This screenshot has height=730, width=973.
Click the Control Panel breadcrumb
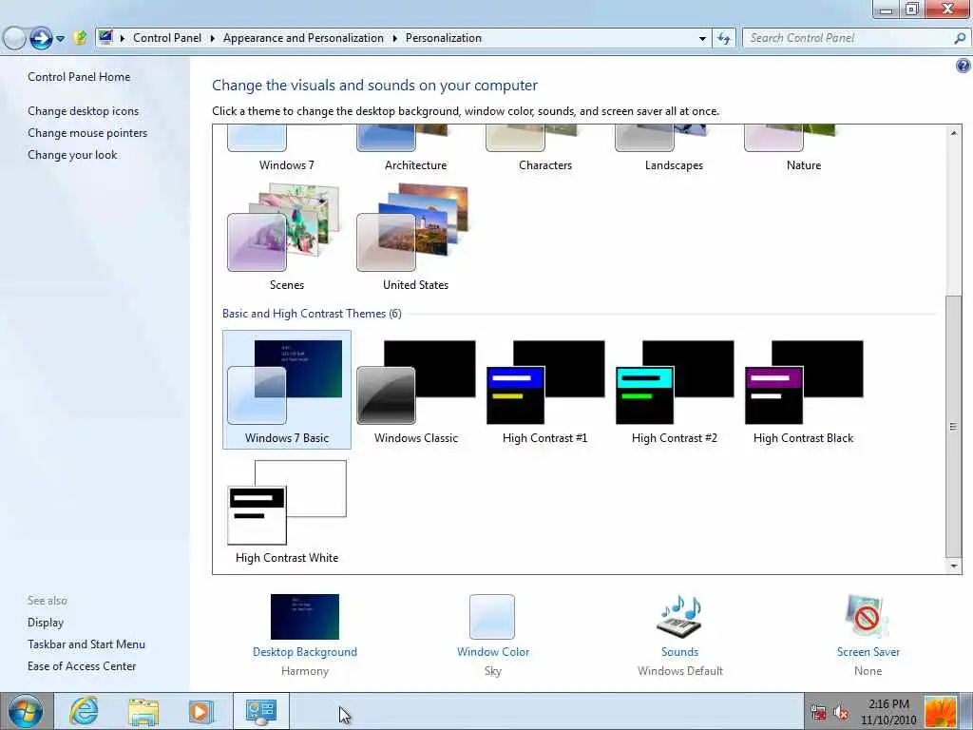[x=167, y=38]
